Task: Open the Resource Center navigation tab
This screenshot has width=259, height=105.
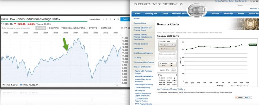Action: point(179,14)
